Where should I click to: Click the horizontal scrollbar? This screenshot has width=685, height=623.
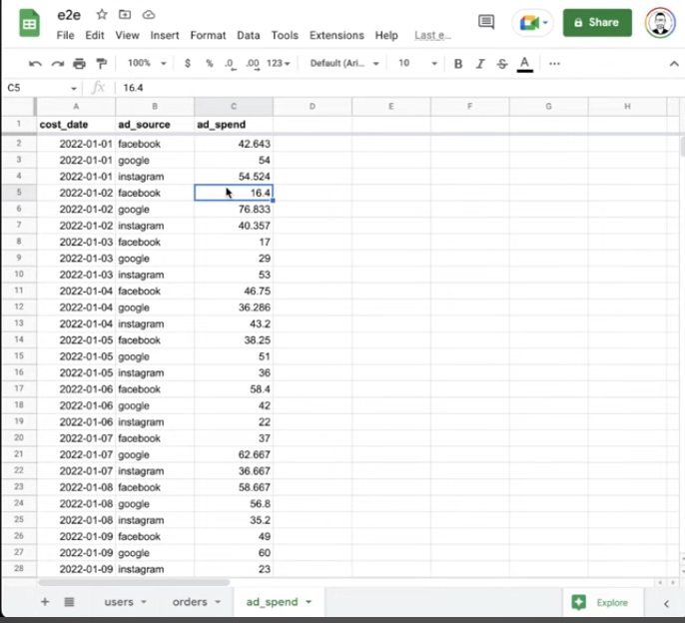(133, 582)
